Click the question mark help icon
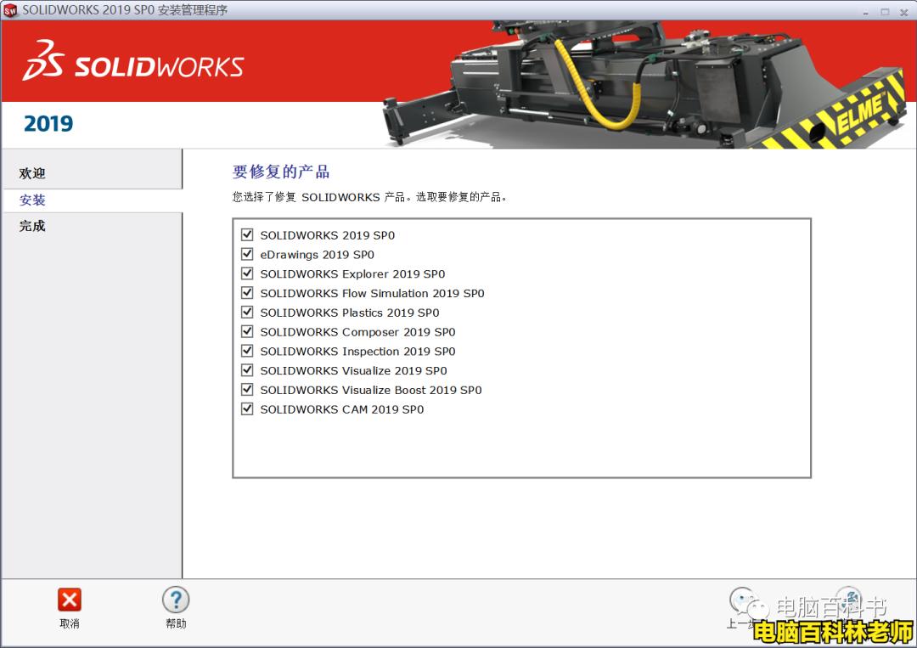Viewport: 917px width, 648px height. click(175, 600)
